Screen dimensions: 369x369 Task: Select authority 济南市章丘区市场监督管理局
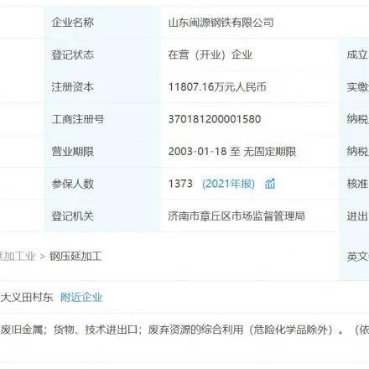pyautogui.click(x=236, y=216)
